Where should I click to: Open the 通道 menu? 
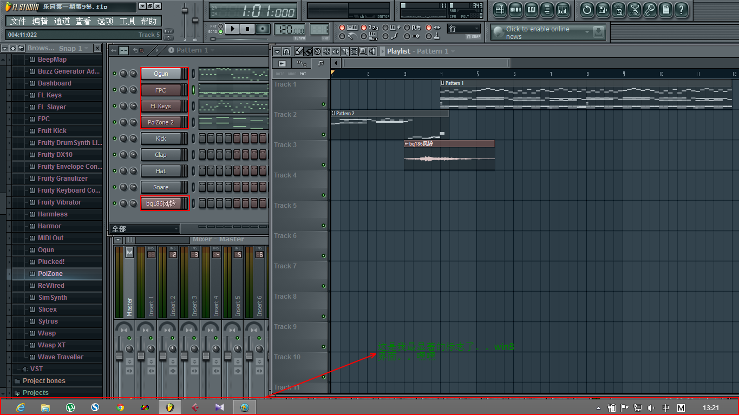click(62, 21)
